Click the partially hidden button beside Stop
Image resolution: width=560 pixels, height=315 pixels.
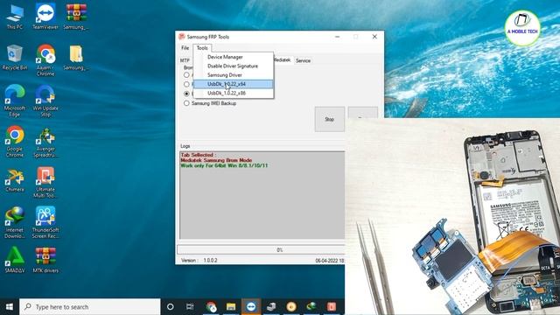363,112
